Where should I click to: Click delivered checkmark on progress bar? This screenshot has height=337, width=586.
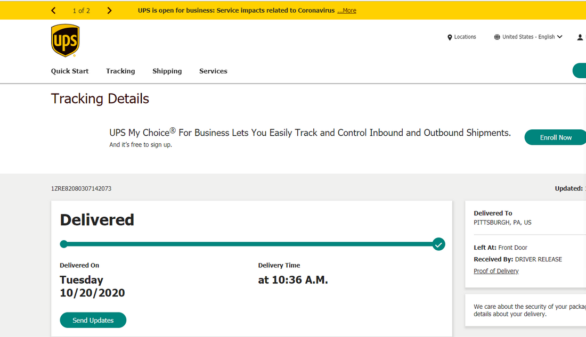tap(439, 244)
